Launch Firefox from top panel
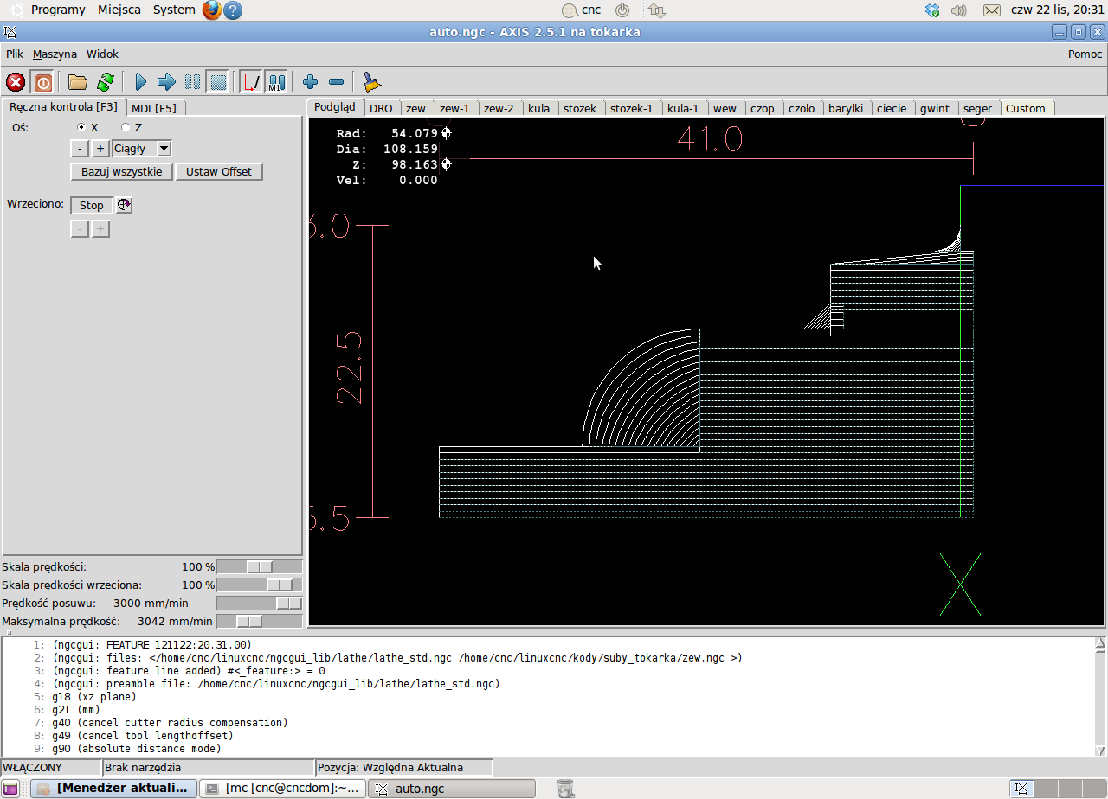The height and width of the screenshot is (799, 1108). [x=212, y=10]
